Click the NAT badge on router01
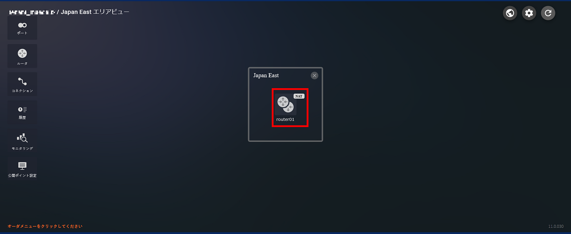Viewport: 571px width, 234px height. pyautogui.click(x=299, y=96)
